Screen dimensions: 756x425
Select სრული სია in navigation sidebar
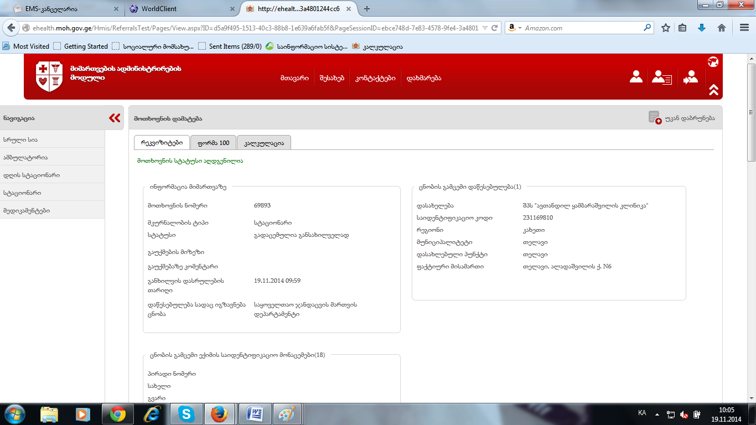pos(20,139)
